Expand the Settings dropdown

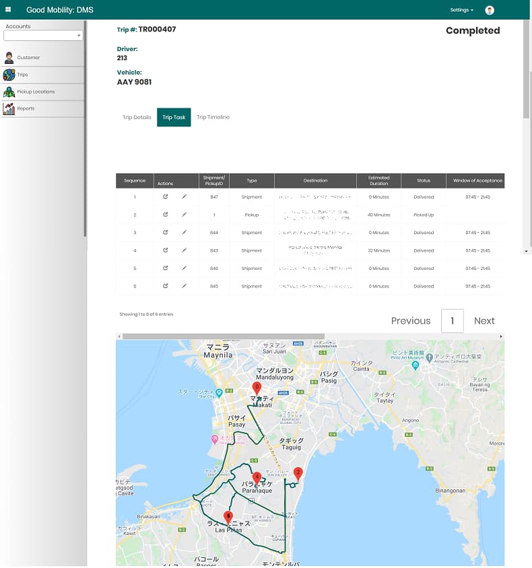tap(461, 10)
